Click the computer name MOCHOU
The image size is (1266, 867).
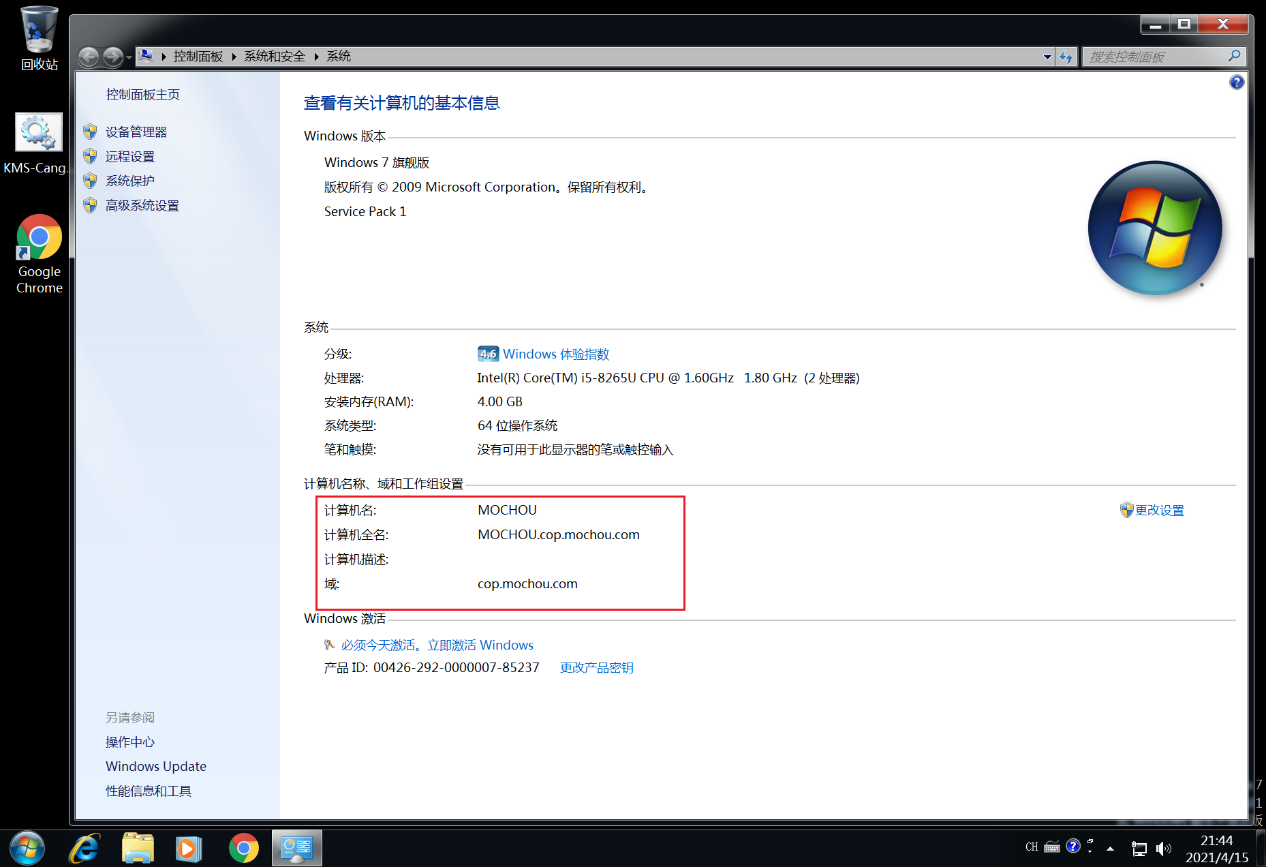pyautogui.click(x=507, y=511)
